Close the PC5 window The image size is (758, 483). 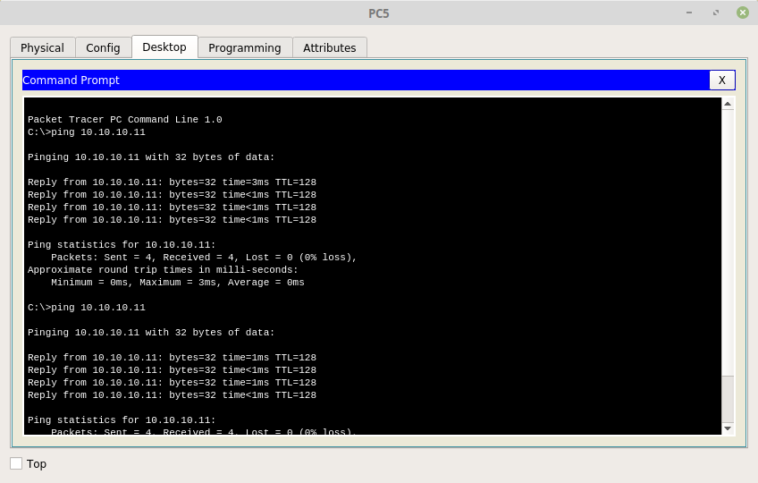point(743,13)
